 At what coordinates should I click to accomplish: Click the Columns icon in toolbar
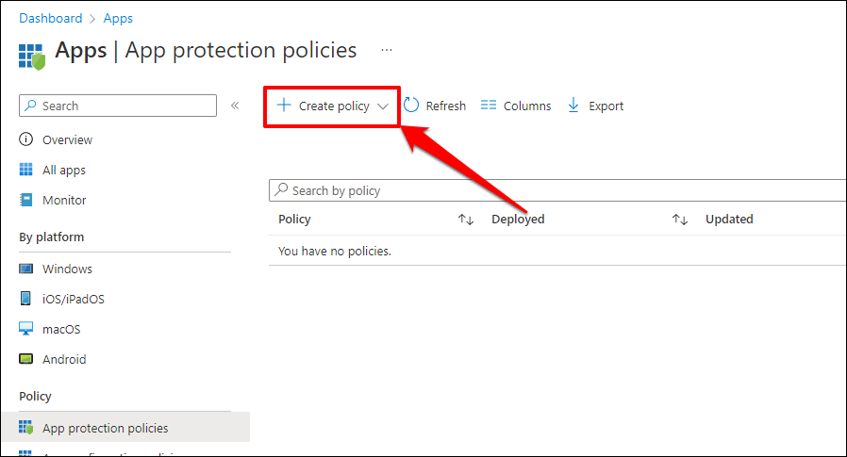click(x=489, y=106)
